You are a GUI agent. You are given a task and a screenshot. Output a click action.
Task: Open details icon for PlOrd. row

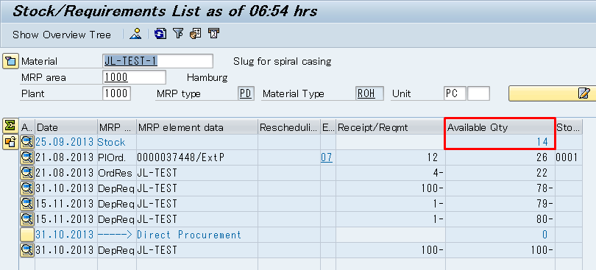(x=27, y=157)
